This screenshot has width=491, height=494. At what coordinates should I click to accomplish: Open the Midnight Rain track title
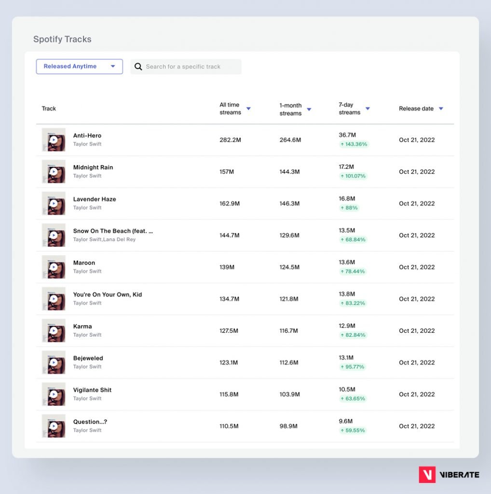click(93, 167)
